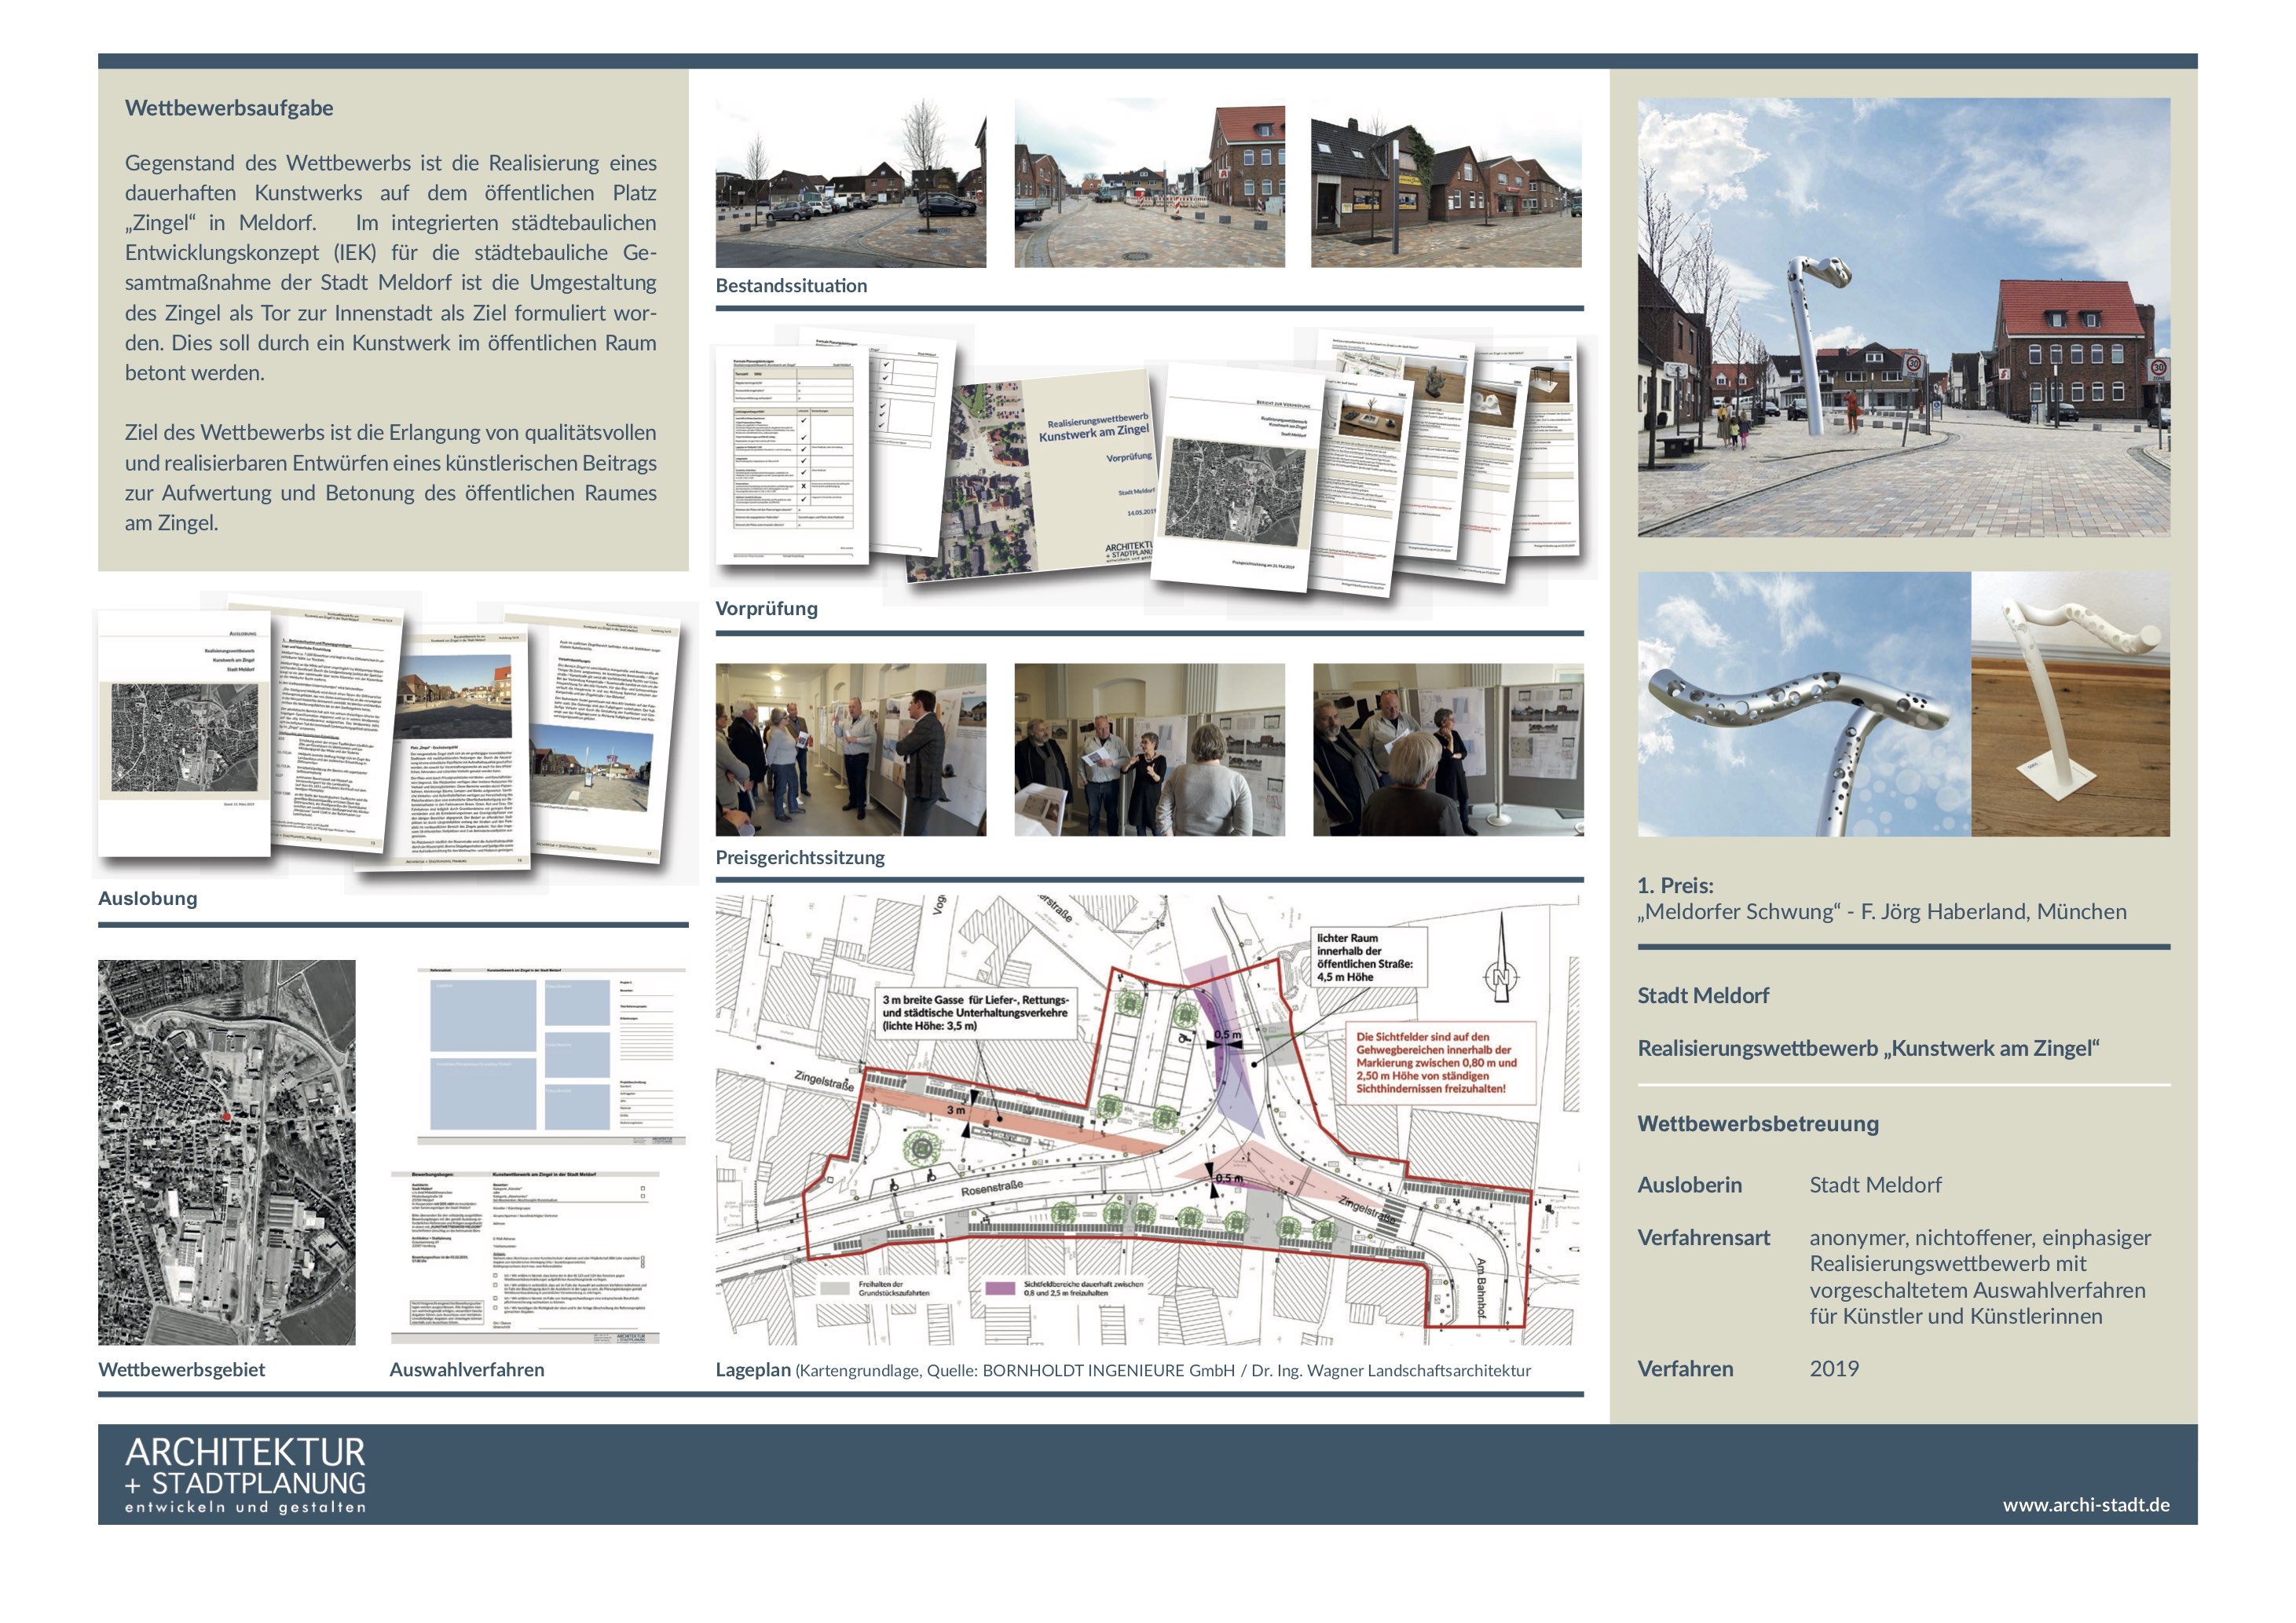
Task: Select the first Bestandssituation photo with parked cars
Action: [x=850, y=183]
